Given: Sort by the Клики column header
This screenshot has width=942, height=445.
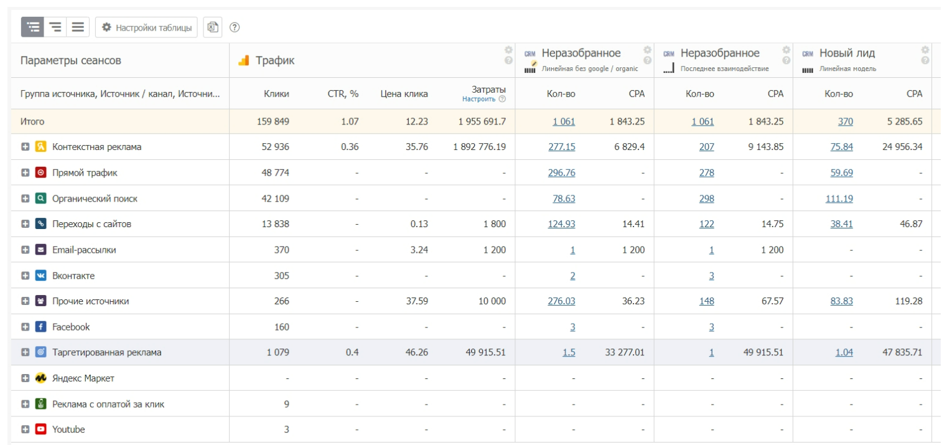Looking at the screenshot, I should [276, 94].
